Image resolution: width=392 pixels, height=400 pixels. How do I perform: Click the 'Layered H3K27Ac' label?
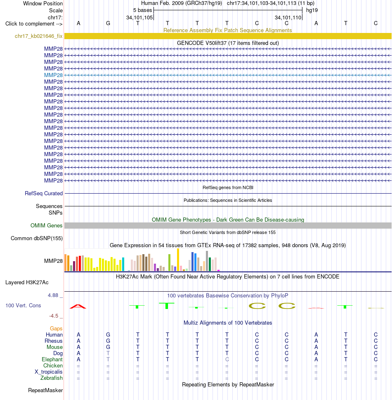[27, 283]
